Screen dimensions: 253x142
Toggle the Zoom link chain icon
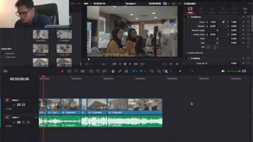(223, 22)
